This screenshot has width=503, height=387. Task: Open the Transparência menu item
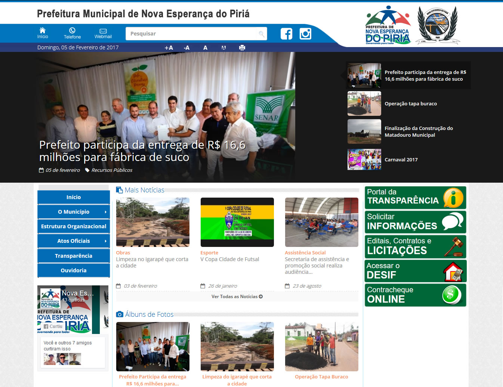(74, 256)
